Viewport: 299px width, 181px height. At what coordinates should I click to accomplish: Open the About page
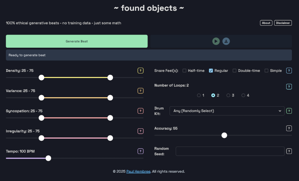click(266, 23)
